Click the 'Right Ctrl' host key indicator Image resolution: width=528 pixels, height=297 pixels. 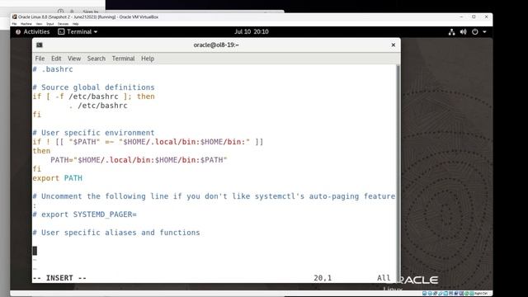point(482,294)
